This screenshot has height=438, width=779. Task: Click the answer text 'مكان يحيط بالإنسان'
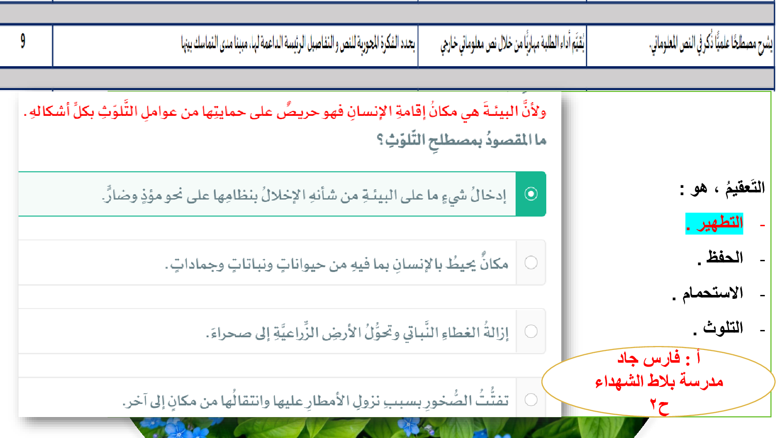[x=337, y=264]
